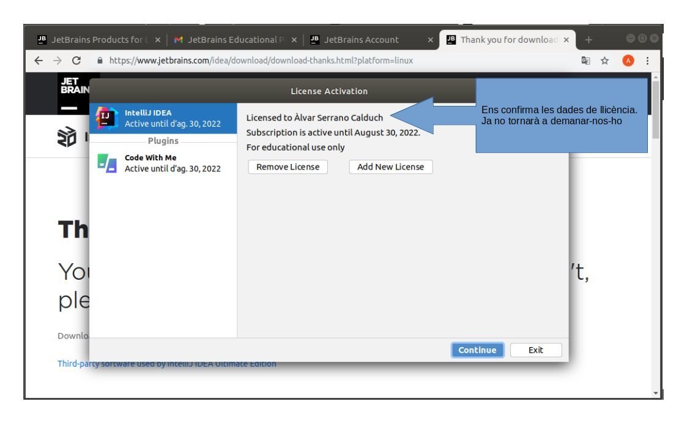Image resolution: width=687 pixels, height=423 pixels.
Task: Click the Plugins section header
Action: point(163,141)
